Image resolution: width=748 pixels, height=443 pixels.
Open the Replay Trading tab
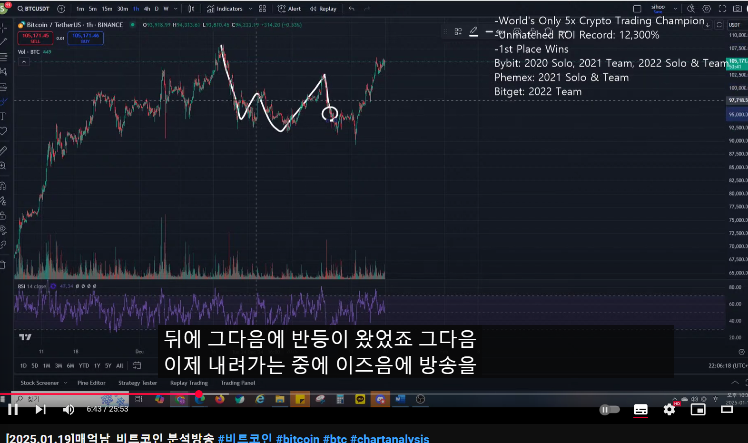point(189,383)
